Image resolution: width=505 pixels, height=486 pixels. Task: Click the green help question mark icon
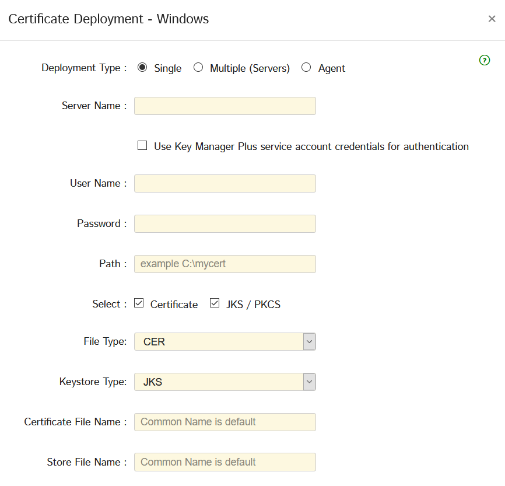[x=484, y=60]
